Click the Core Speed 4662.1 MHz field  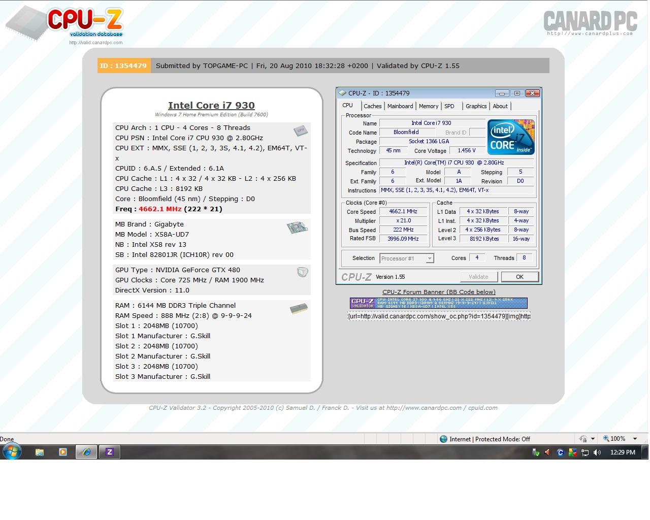403,212
